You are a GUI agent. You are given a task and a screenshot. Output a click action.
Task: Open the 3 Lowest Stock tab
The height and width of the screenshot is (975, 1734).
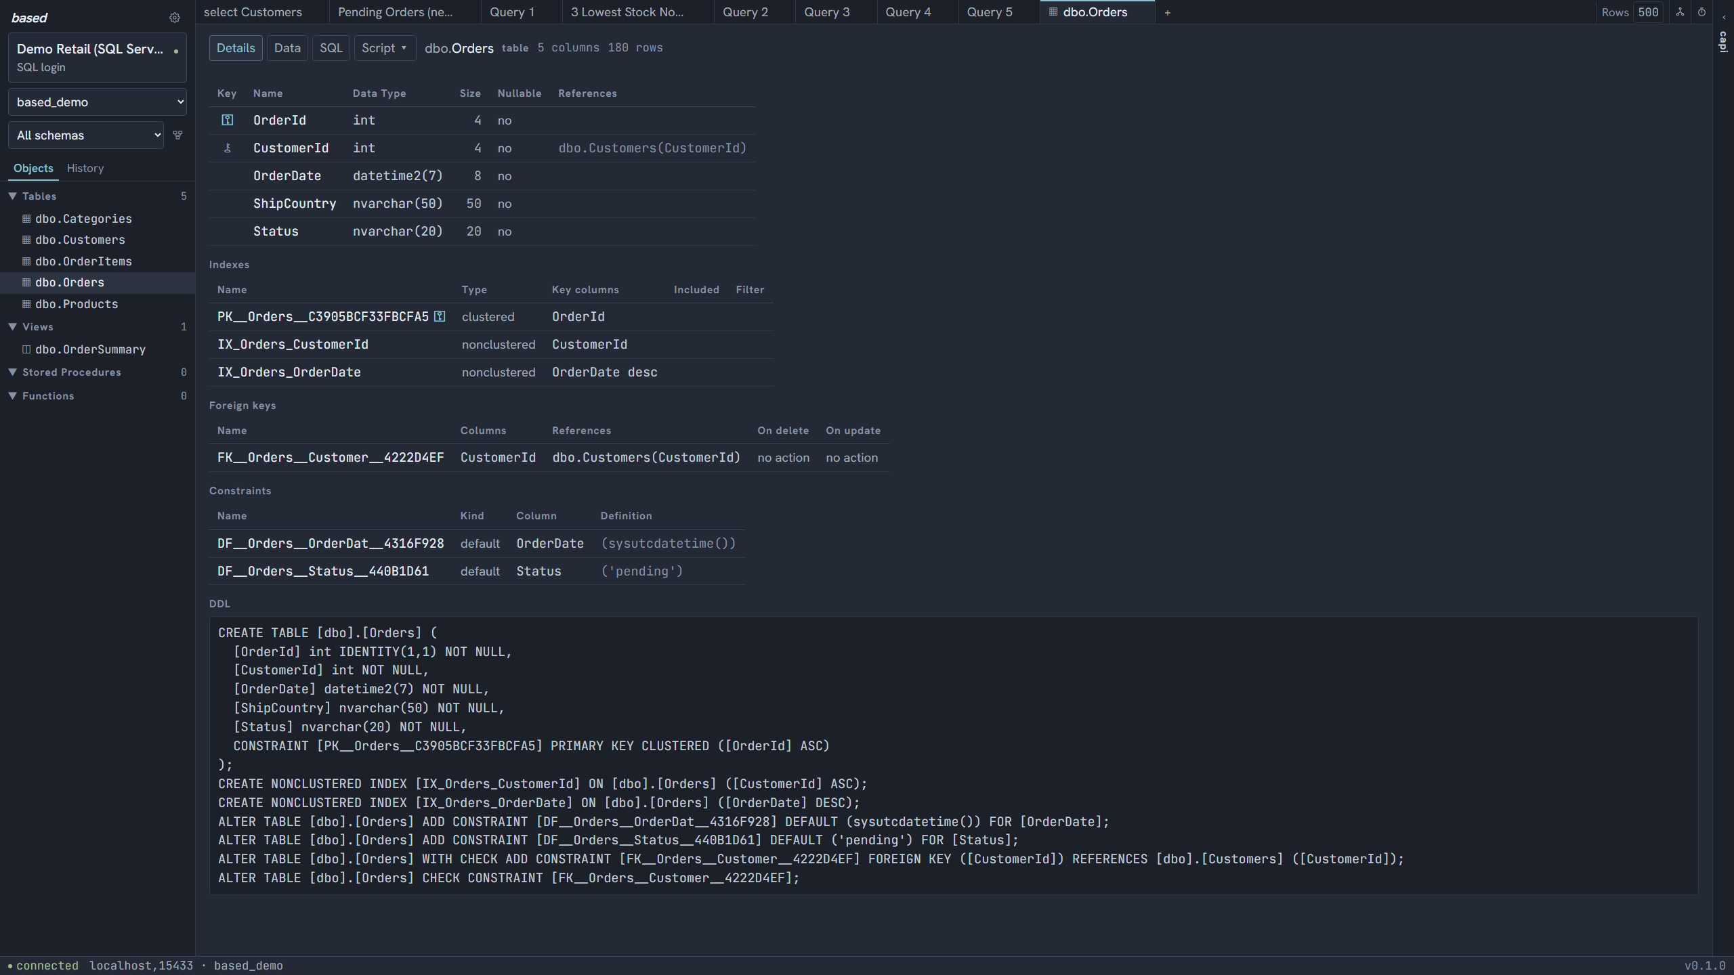(x=637, y=12)
